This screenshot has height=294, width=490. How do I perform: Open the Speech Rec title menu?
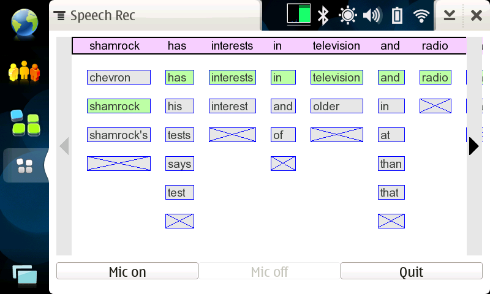pyautogui.click(x=94, y=15)
